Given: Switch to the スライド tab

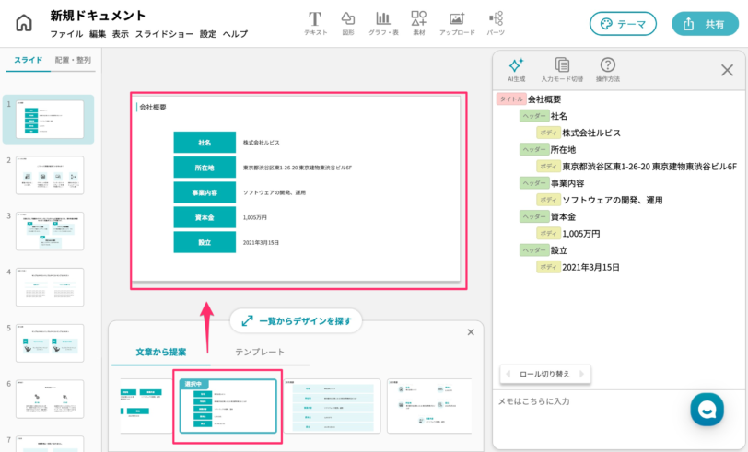Looking at the screenshot, I should point(29,60).
